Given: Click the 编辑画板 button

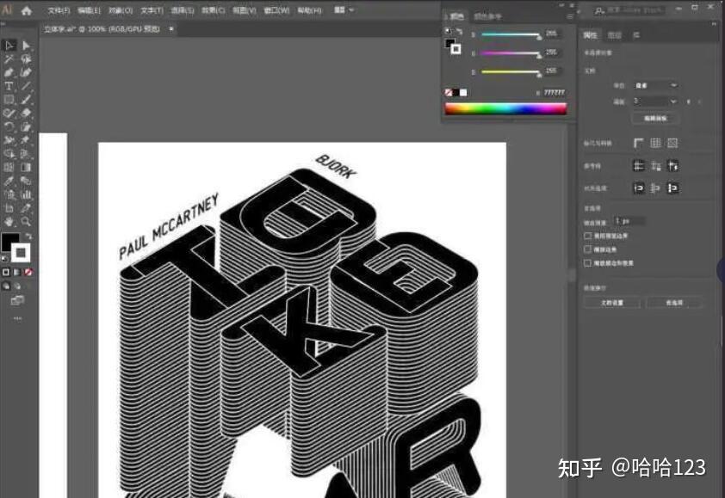Looking at the screenshot, I should coord(655,118).
